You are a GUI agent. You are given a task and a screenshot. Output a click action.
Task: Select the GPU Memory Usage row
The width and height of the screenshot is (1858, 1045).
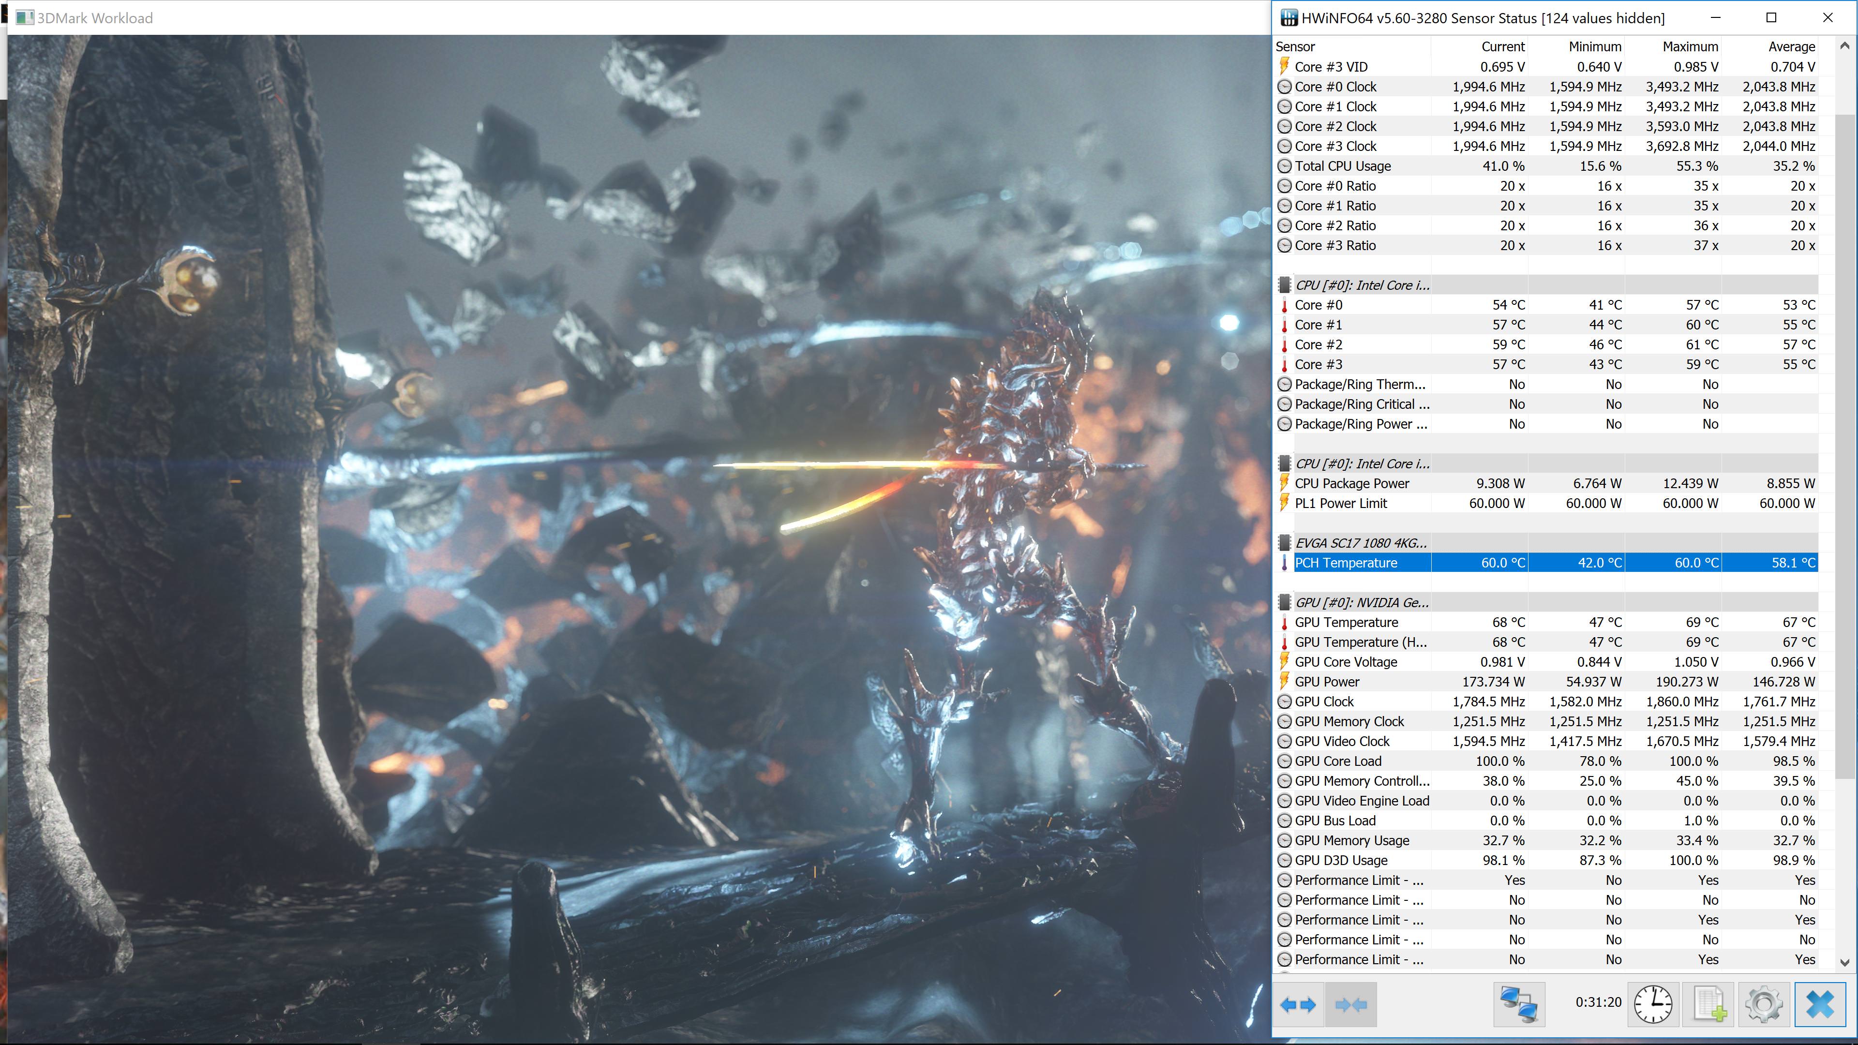click(1546, 840)
